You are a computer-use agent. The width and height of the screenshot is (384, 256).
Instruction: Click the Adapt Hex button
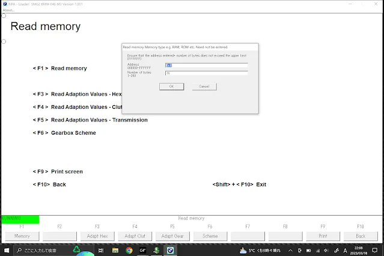point(97,236)
